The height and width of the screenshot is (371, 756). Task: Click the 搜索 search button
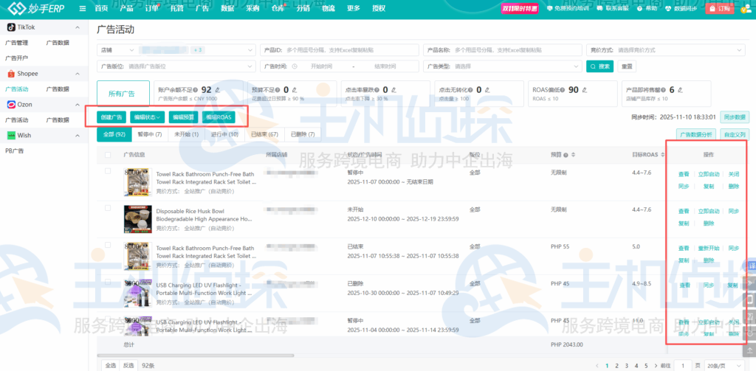pos(599,66)
